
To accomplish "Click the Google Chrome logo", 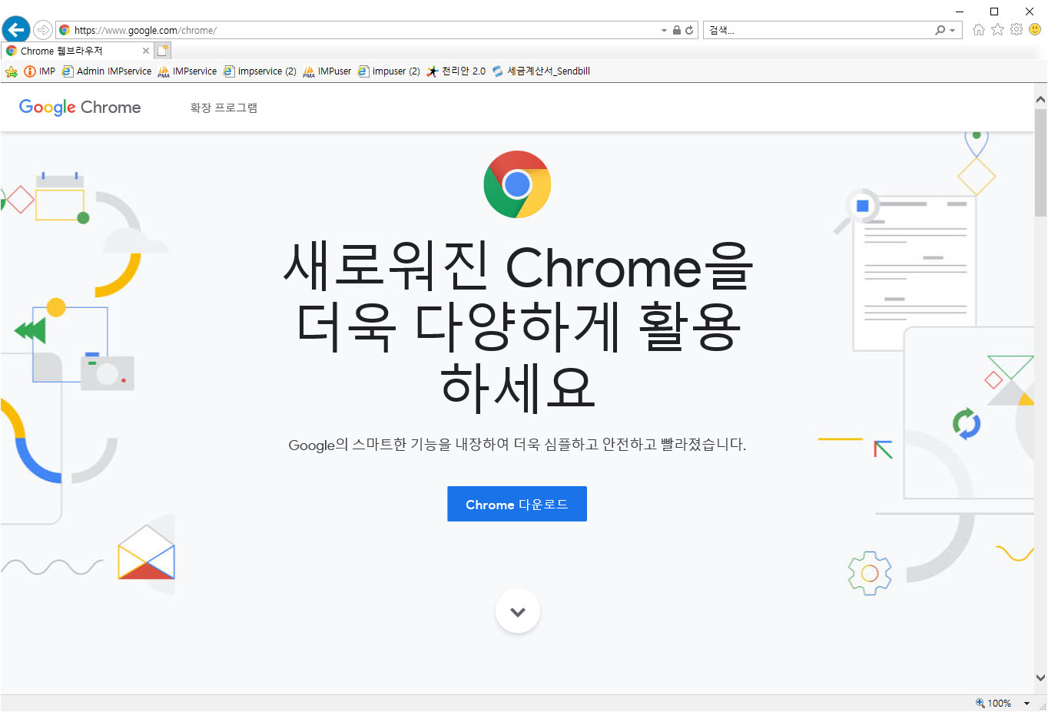I will (80, 108).
